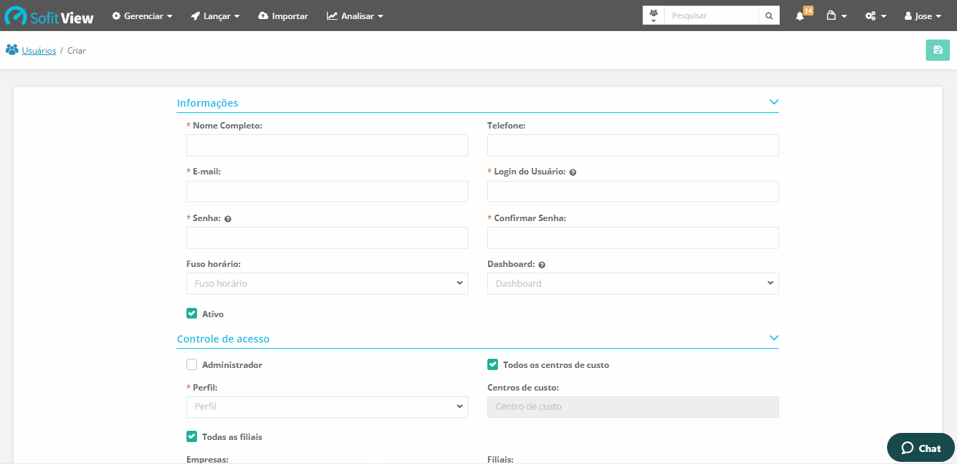Click the Confirmar Senha input field
The height and width of the screenshot is (464, 957).
[x=633, y=237]
